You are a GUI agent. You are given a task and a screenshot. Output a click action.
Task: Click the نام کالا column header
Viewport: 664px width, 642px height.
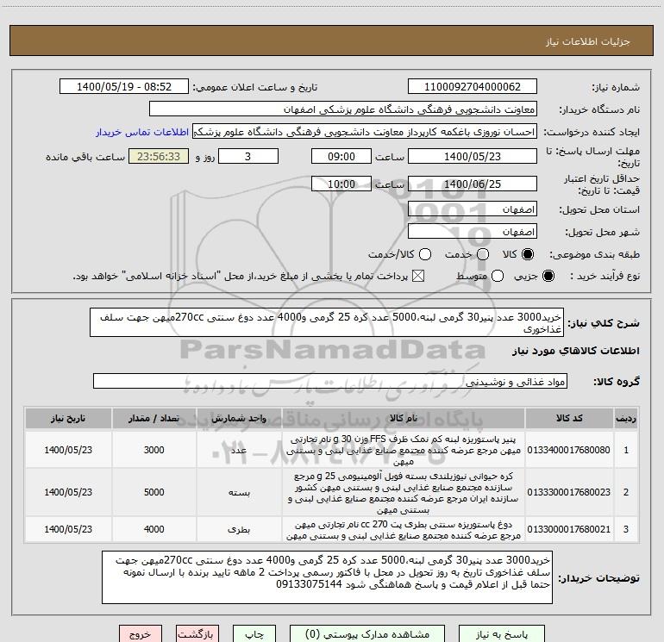[404, 419]
